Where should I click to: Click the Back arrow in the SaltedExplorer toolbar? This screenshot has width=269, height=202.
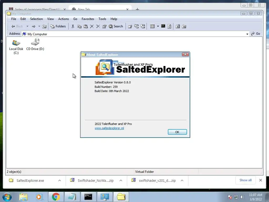pos(17,26)
